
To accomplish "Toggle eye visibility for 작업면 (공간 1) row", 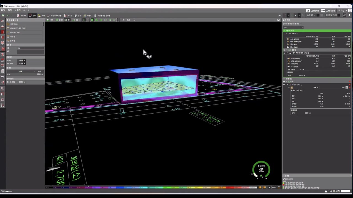I will pos(284,85).
